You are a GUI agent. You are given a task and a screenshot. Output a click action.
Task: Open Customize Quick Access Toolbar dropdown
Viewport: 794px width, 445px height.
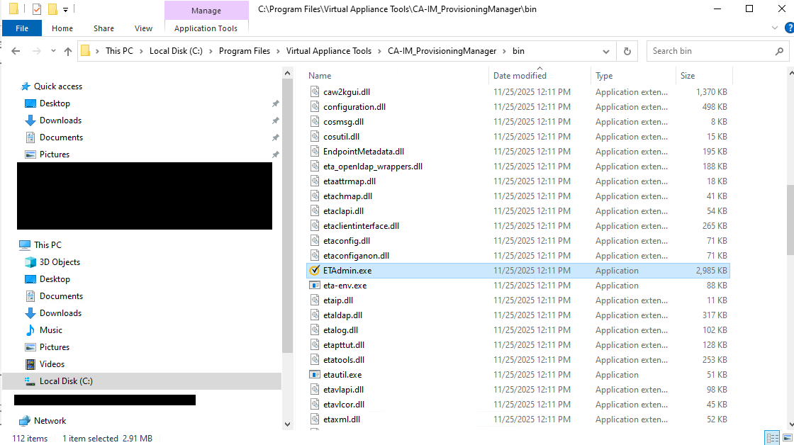66,9
